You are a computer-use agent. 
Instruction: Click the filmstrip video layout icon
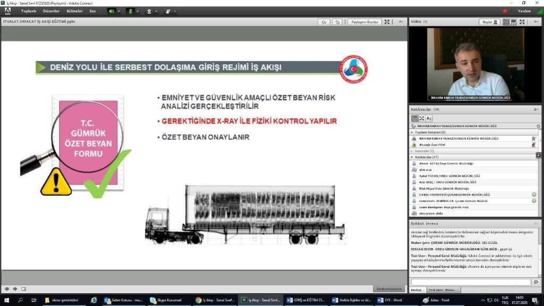coord(514,22)
